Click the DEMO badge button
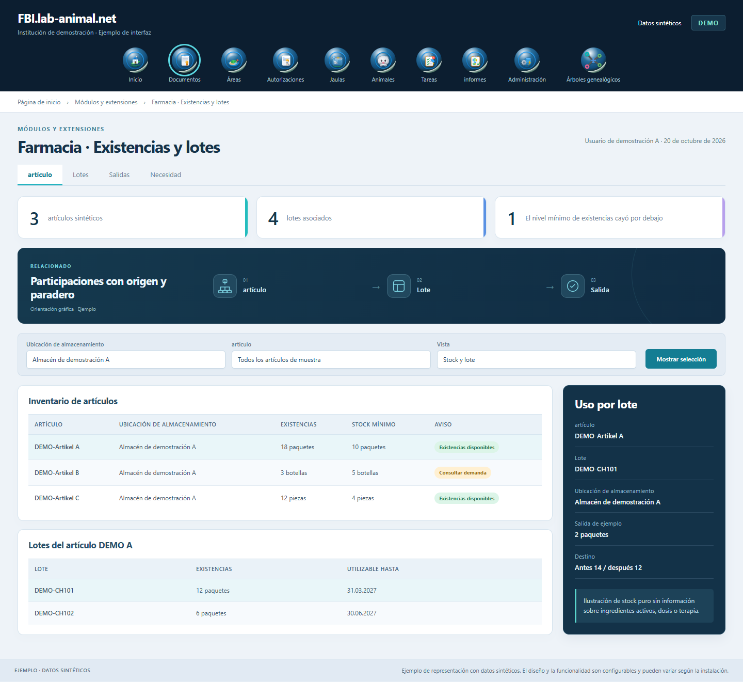The width and height of the screenshot is (743, 682). pyautogui.click(x=708, y=23)
